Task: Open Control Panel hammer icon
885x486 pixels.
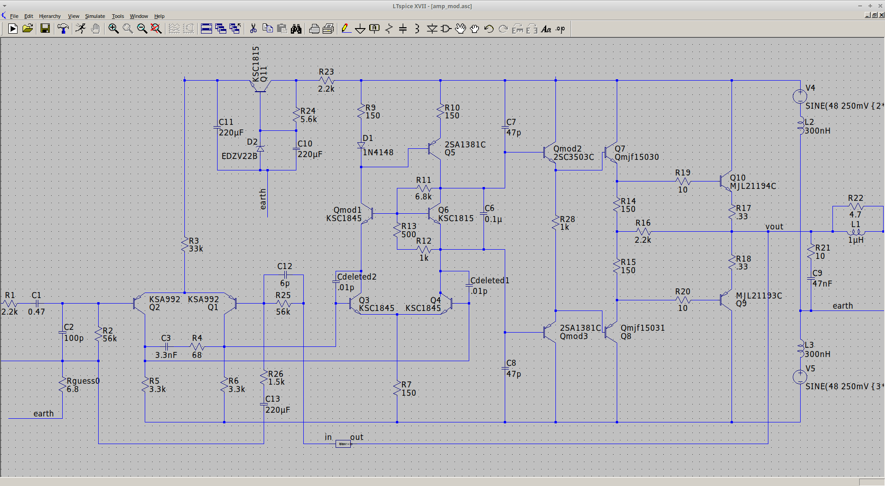Action: click(63, 29)
